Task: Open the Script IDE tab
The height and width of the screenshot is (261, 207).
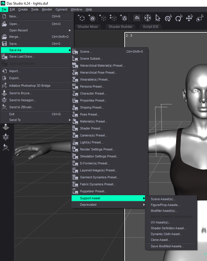Action: (x=151, y=27)
